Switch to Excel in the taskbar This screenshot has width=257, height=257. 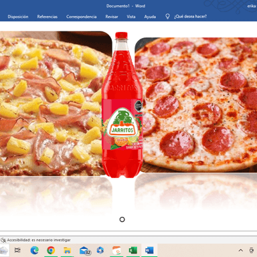pyautogui.click(x=133, y=250)
